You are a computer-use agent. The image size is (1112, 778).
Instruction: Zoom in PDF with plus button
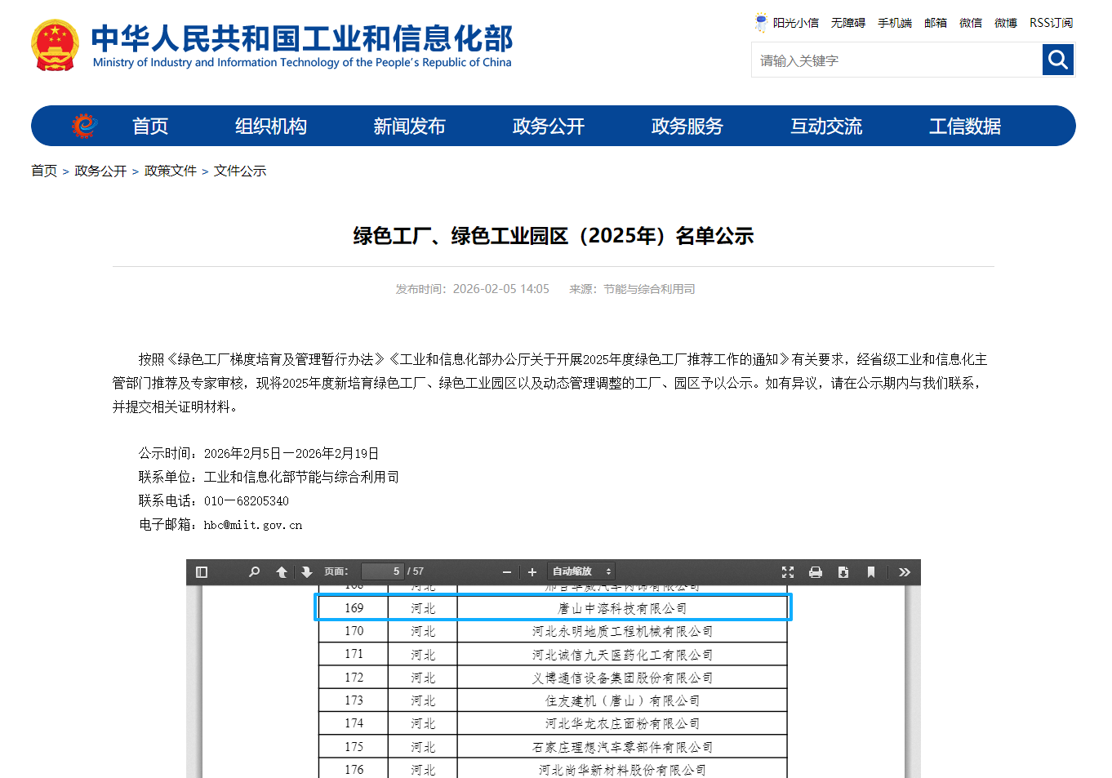532,572
